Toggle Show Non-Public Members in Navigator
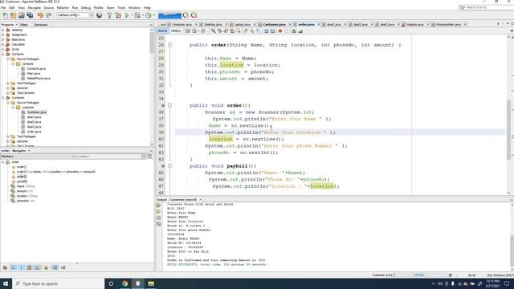This screenshot has height=289, width=514. point(30,267)
